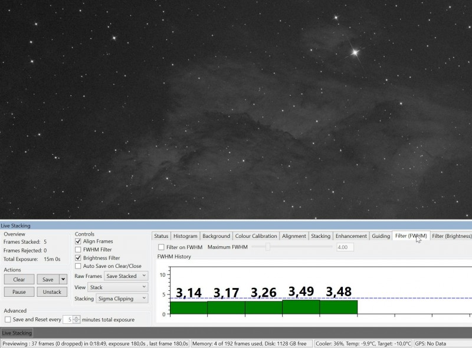
Task: Click the FWHM history bar labeled 3,26
Action: [264, 308]
